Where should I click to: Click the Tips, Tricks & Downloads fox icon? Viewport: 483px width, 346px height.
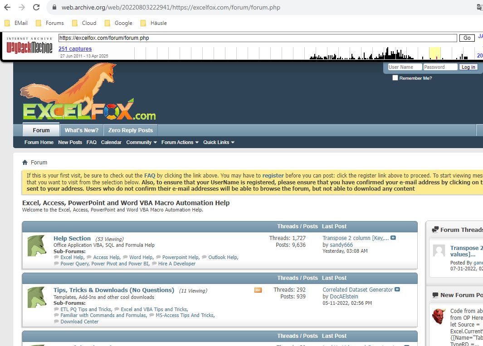[37, 298]
